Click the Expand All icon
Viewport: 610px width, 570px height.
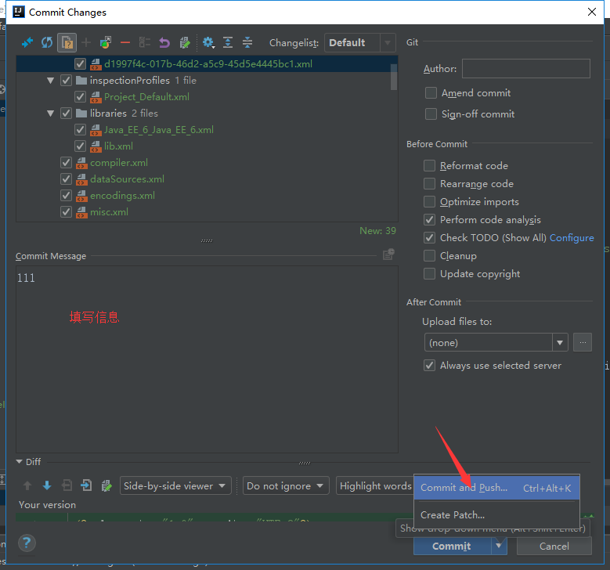point(228,42)
